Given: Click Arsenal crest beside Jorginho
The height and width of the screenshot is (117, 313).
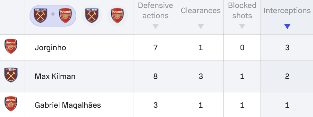Looking at the screenshot, I should (11, 46).
